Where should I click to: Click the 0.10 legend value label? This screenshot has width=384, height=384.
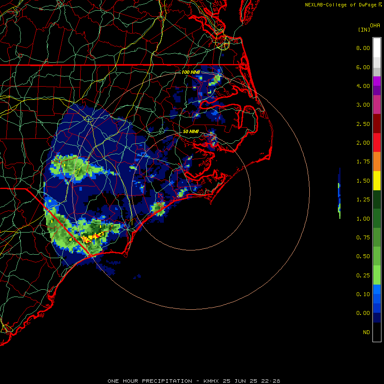pyautogui.click(x=363, y=294)
